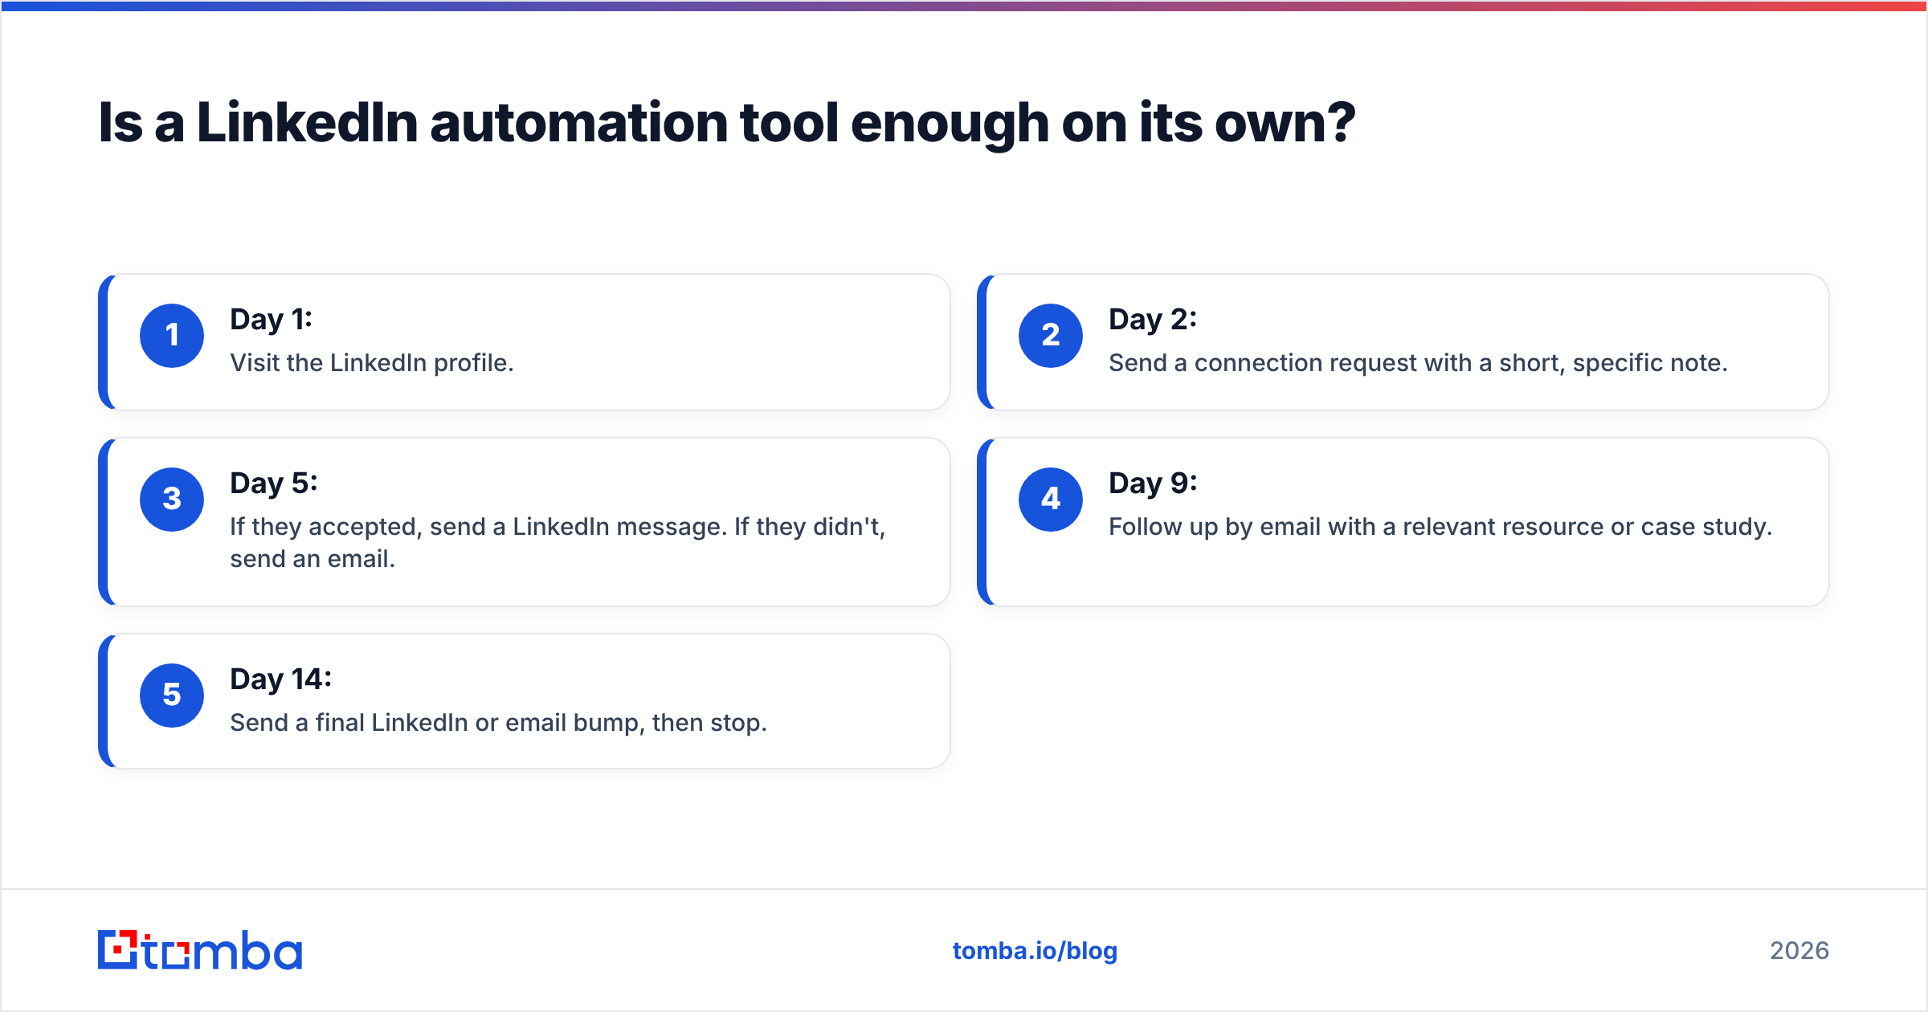Click the number 2 circle badge
This screenshot has width=1928, height=1012.
(x=1051, y=336)
